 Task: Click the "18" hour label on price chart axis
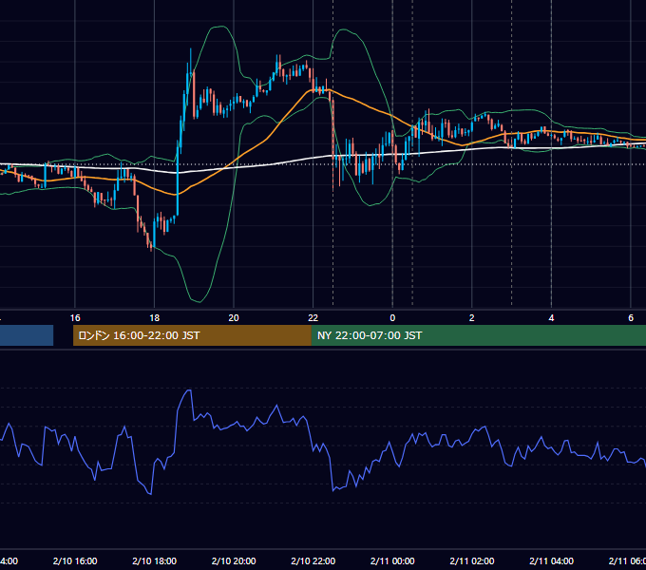pyautogui.click(x=154, y=318)
